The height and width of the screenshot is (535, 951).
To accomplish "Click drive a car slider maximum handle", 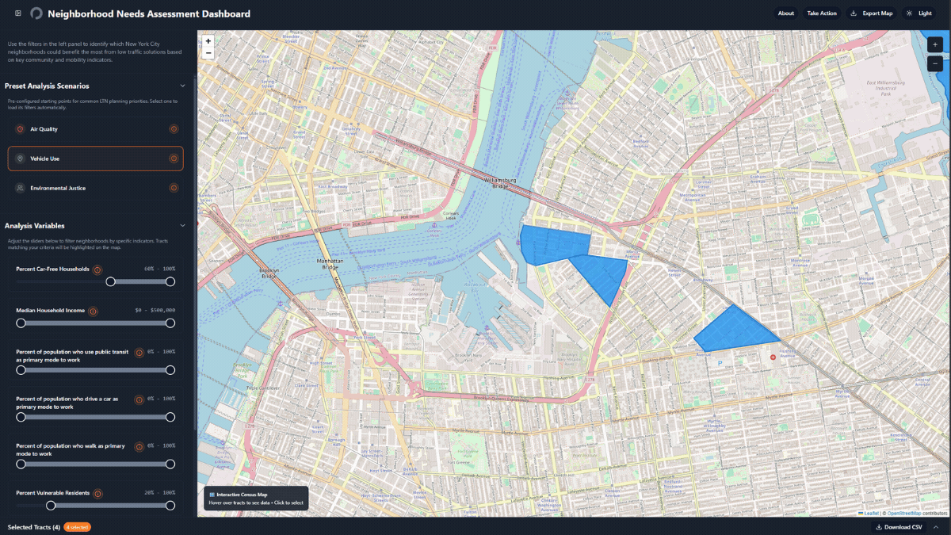I will coord(170,417).
